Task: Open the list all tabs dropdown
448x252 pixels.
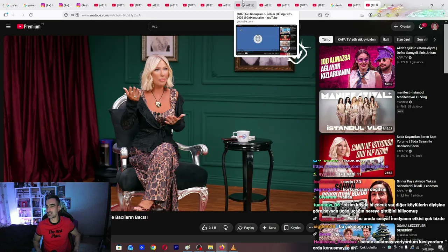Action: coord(401,5)
